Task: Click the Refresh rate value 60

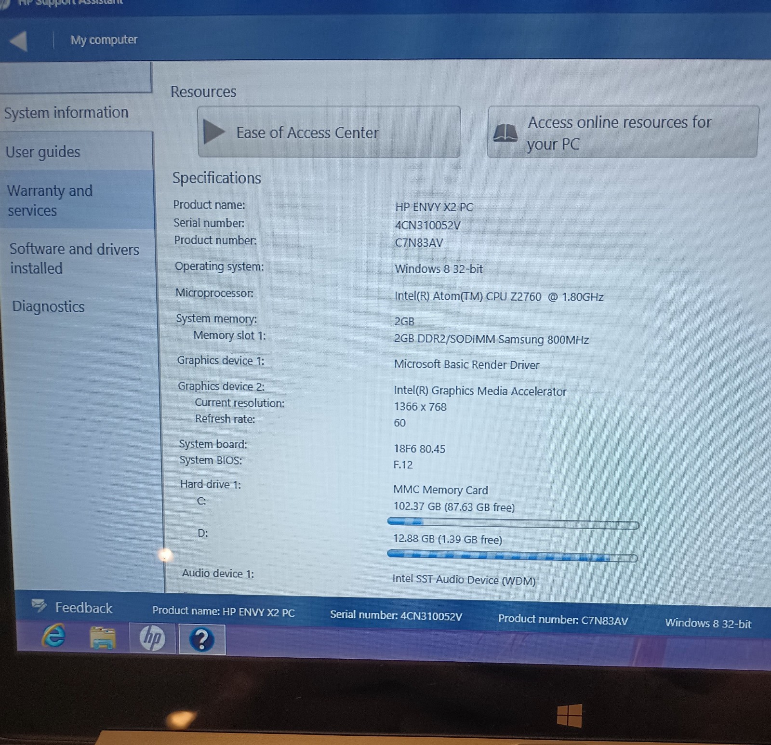Action: (399, 423)
